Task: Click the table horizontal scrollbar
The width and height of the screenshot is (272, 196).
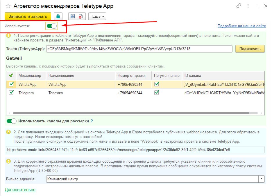Action: [131, 113]
